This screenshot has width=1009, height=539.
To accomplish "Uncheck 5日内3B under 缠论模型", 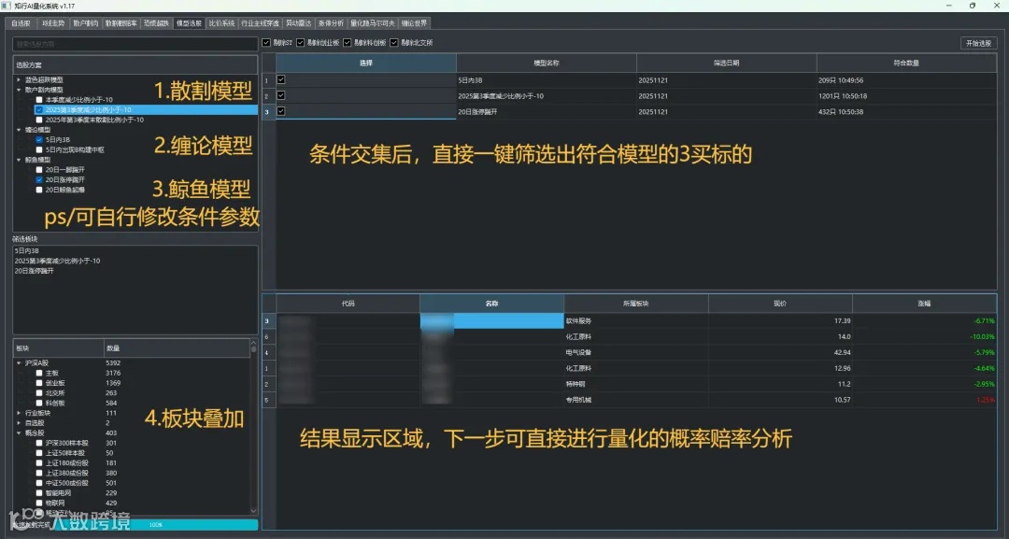I will click(x=39, y=141).
